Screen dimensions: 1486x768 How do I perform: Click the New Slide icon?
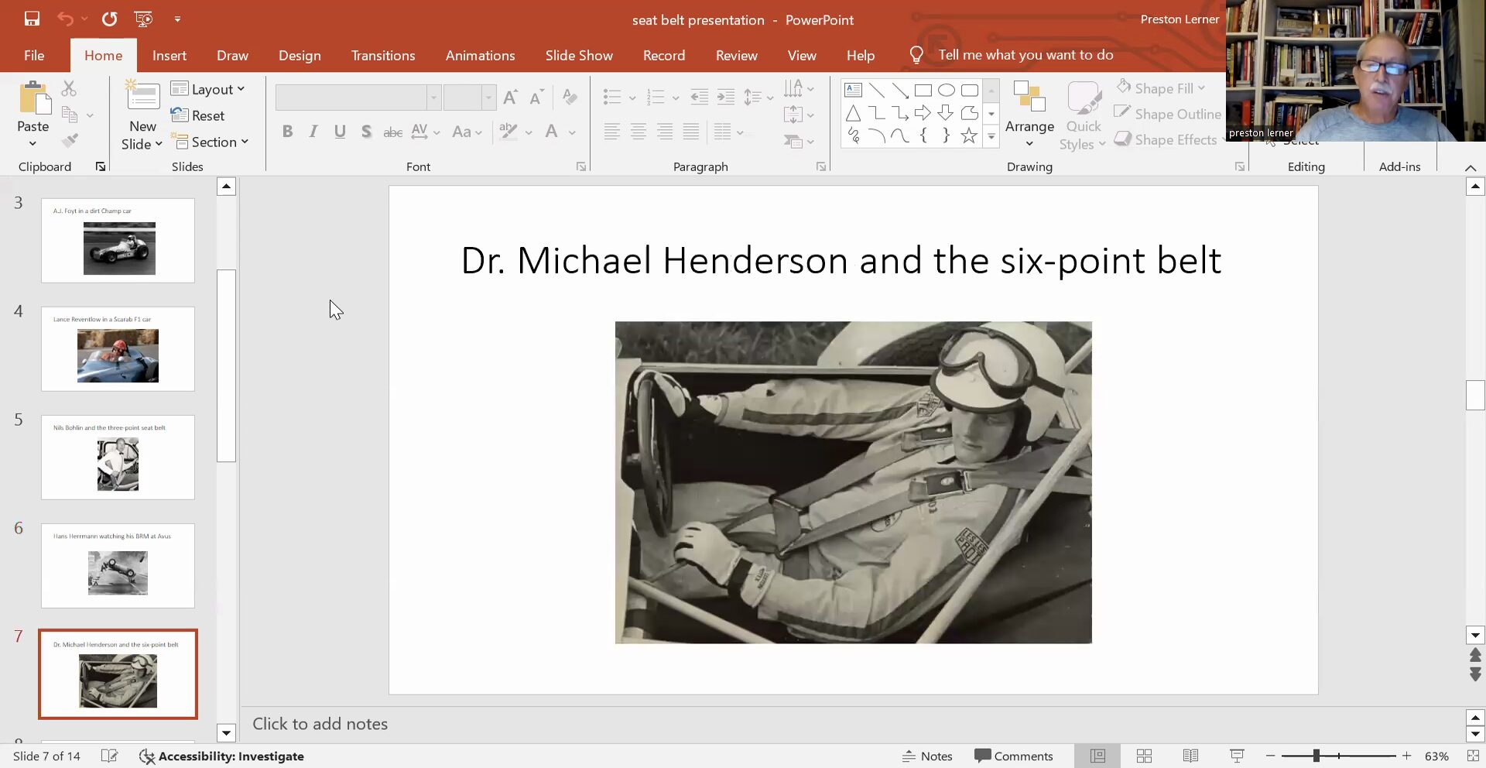(142, 97)
